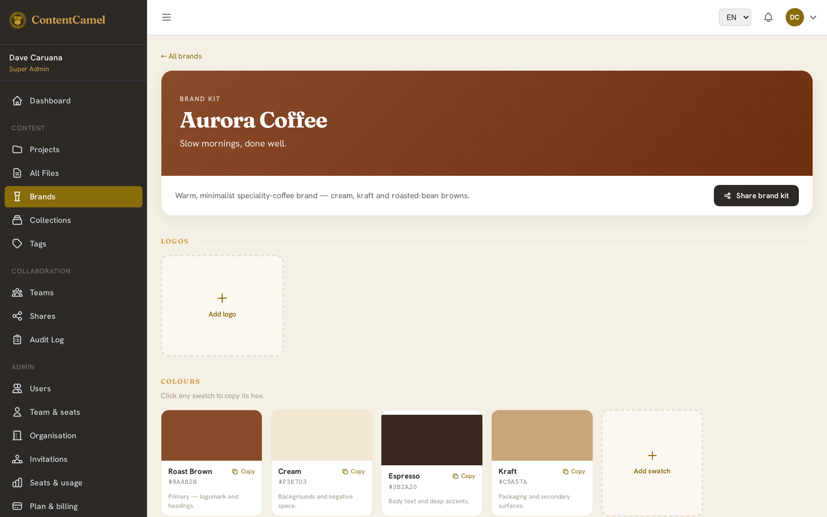Click the Brands sidebar icon
Viewport: 827px width, 517px height.
(x=17, y=196)
